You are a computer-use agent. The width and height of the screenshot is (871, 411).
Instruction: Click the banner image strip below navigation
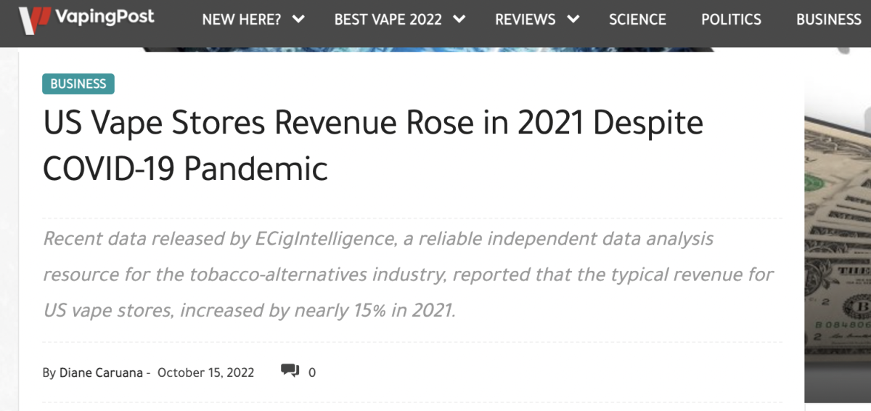[428, 49]
